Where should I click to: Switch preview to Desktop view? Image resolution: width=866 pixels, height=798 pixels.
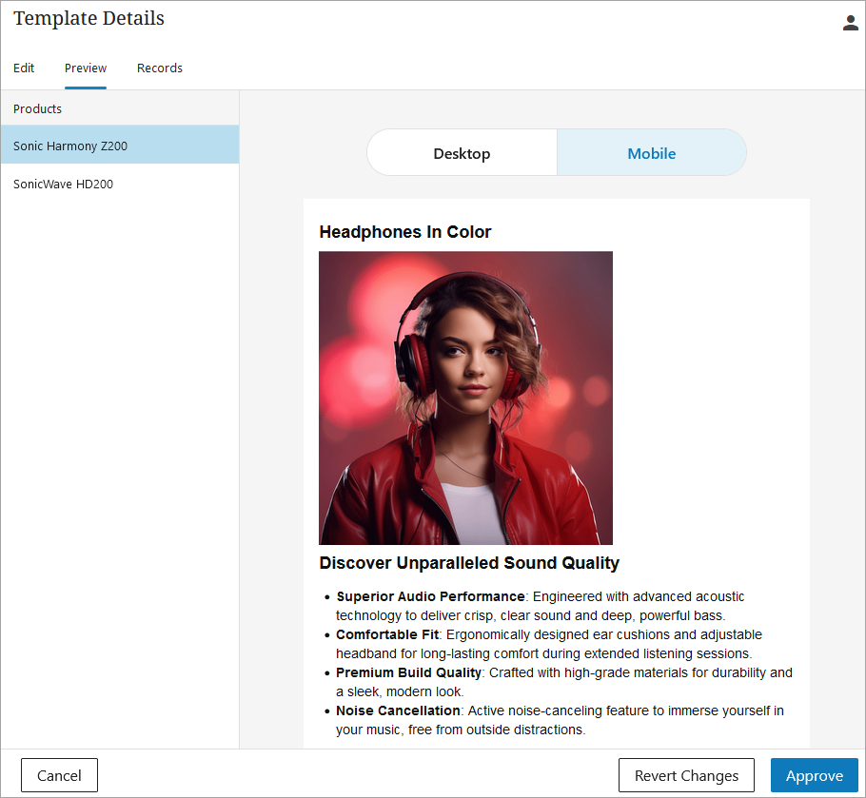click(462, 153)
